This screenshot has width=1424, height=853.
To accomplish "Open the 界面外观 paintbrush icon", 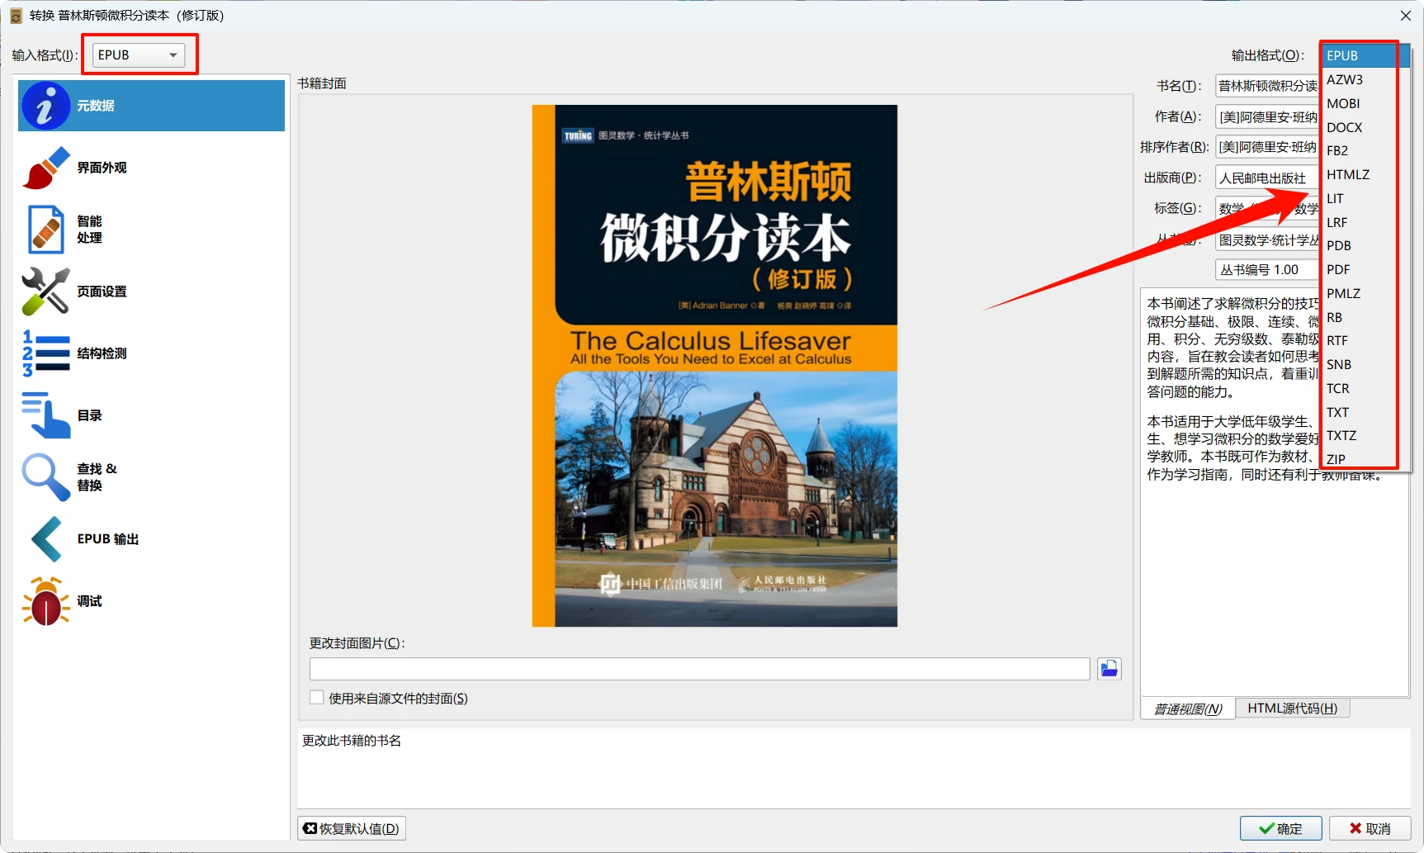I will [45, 168].
